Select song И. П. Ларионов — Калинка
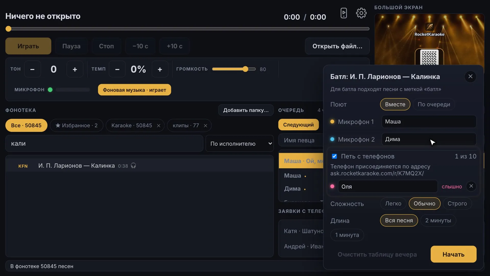 (139, 166)
